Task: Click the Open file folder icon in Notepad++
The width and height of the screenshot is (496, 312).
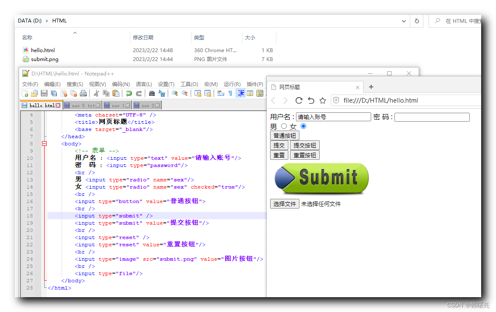Action: click(x=34, y=93)
